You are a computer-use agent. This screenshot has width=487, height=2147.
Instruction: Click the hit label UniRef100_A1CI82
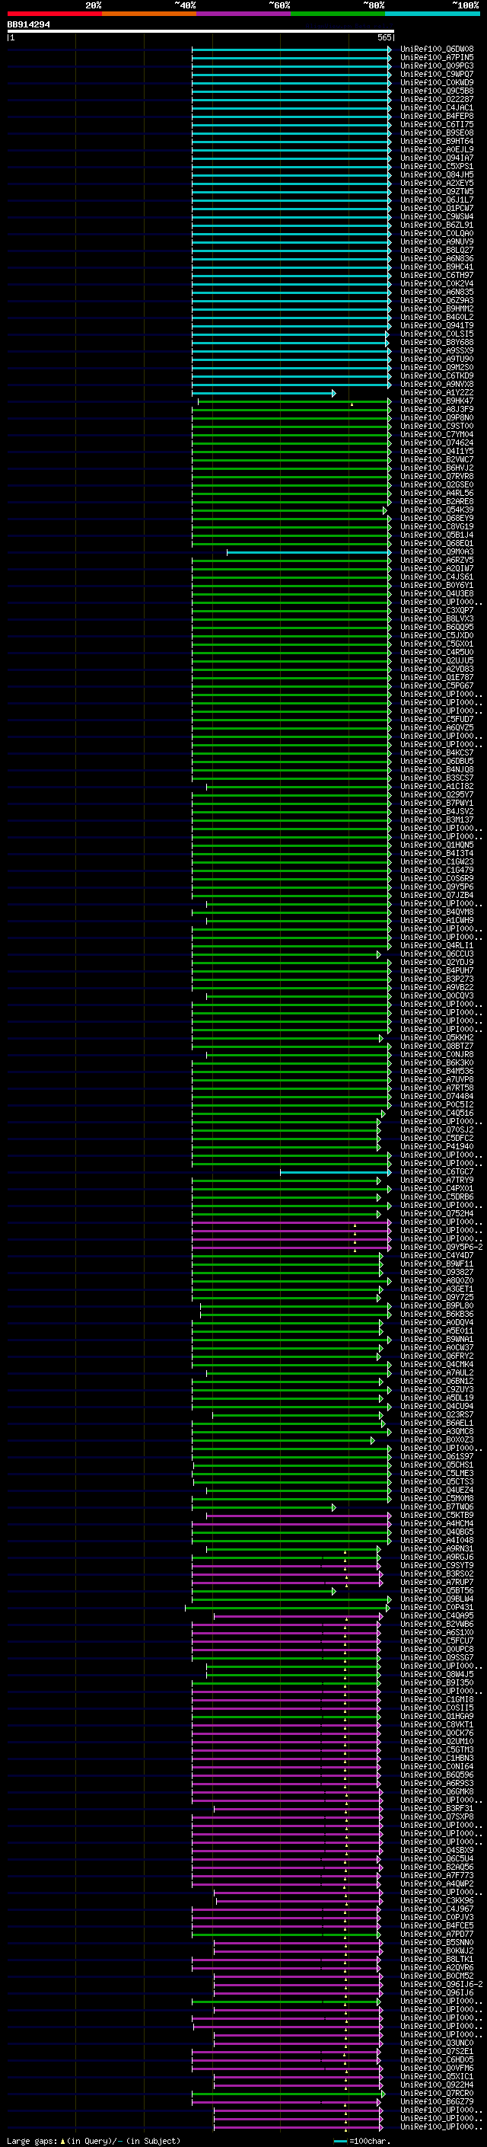(x=437, y=787)
